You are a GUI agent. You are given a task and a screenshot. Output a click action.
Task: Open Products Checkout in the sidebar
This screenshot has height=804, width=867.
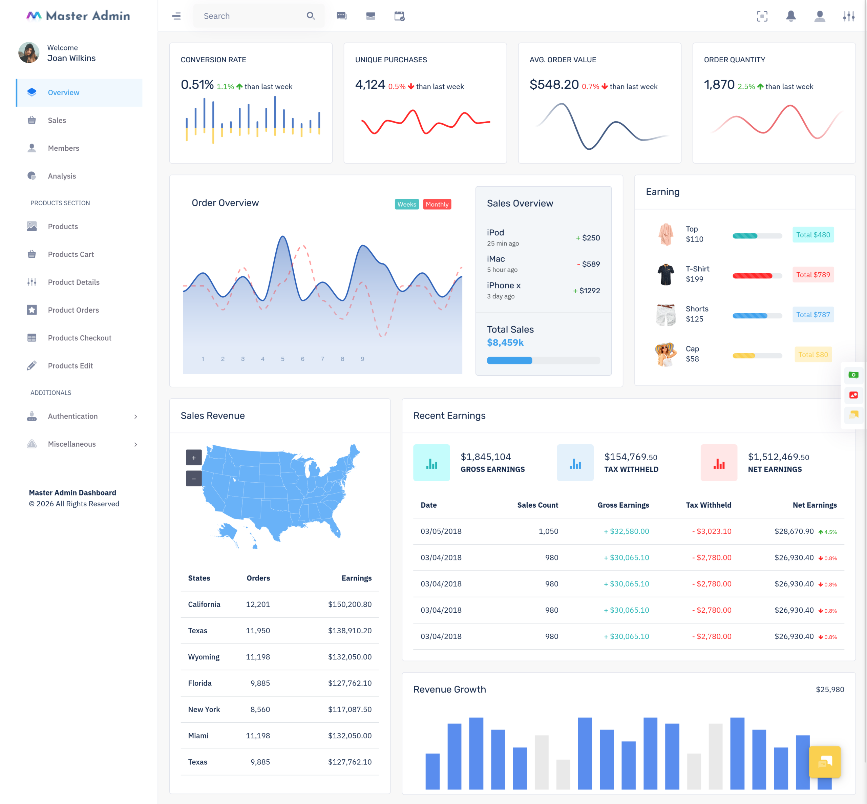pos(79,338)
